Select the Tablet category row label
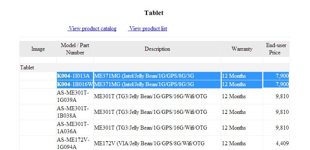Viewport: 310px width, 150px height. click(x=27, y=68)
